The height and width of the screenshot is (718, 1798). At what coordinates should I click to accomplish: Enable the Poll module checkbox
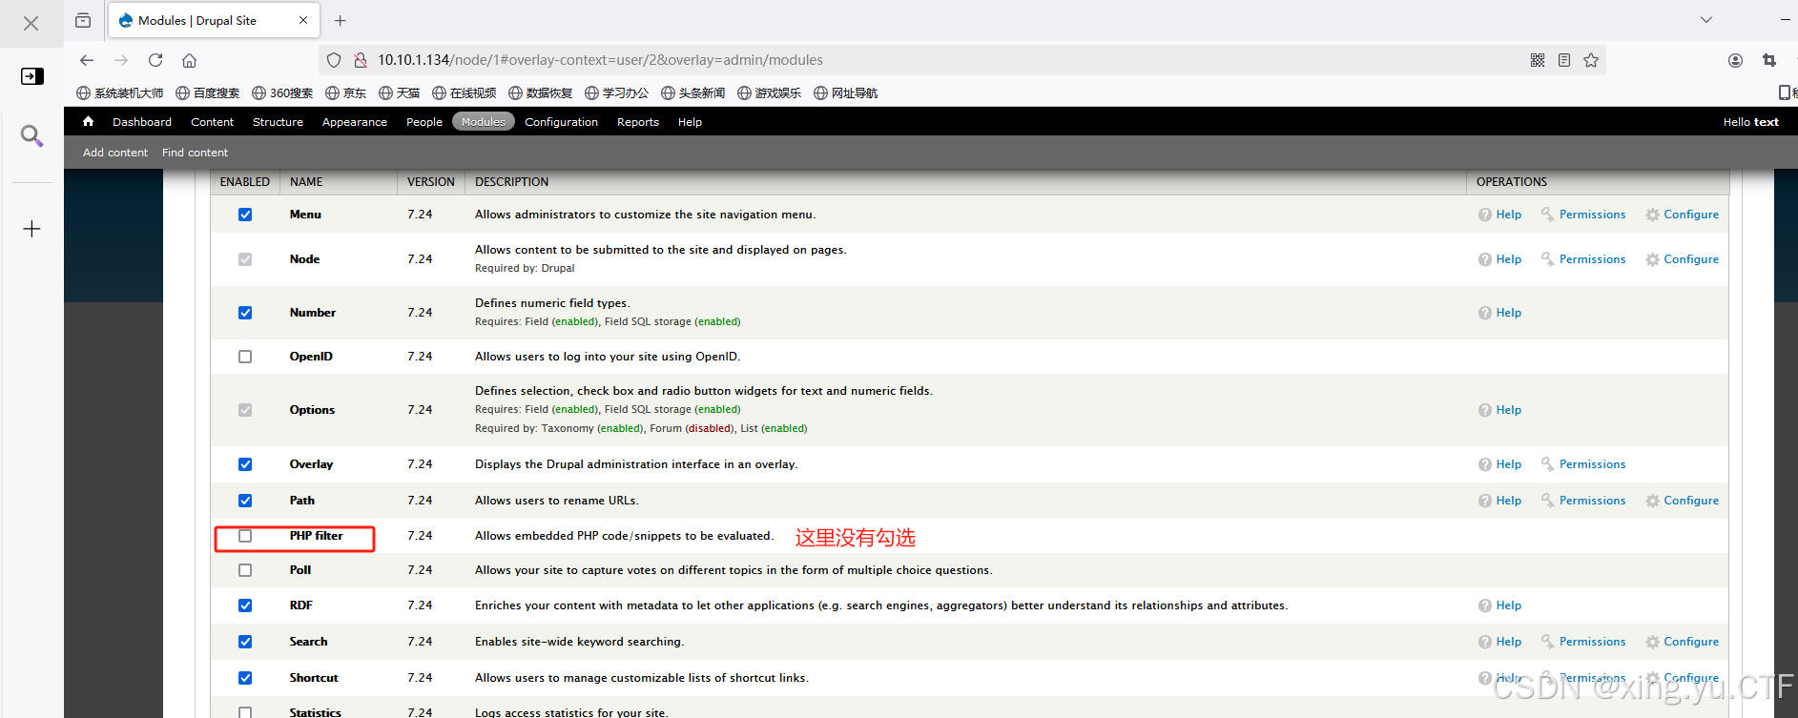[x=245, y=570]
